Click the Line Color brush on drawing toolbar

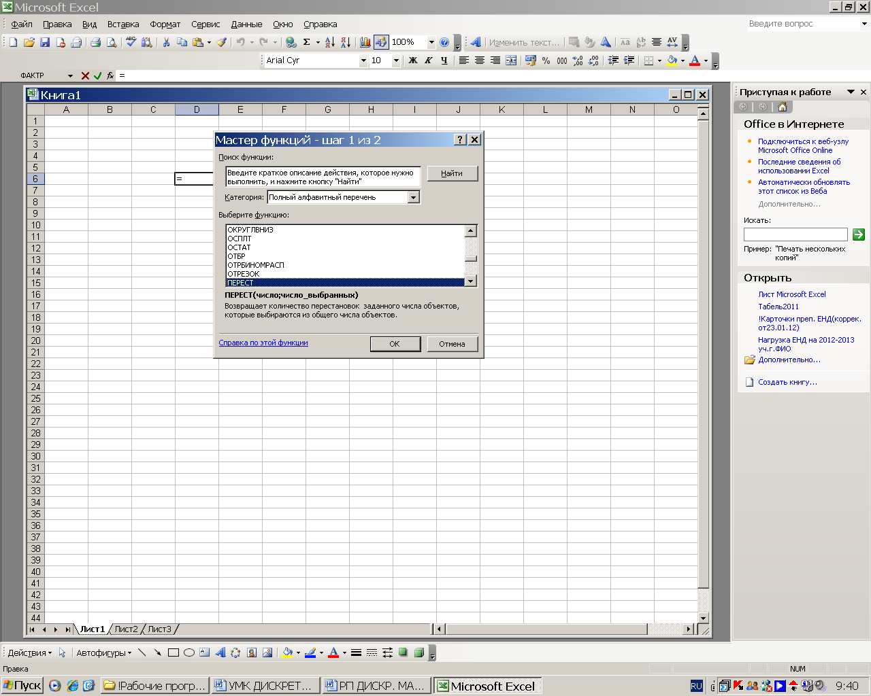310,652
